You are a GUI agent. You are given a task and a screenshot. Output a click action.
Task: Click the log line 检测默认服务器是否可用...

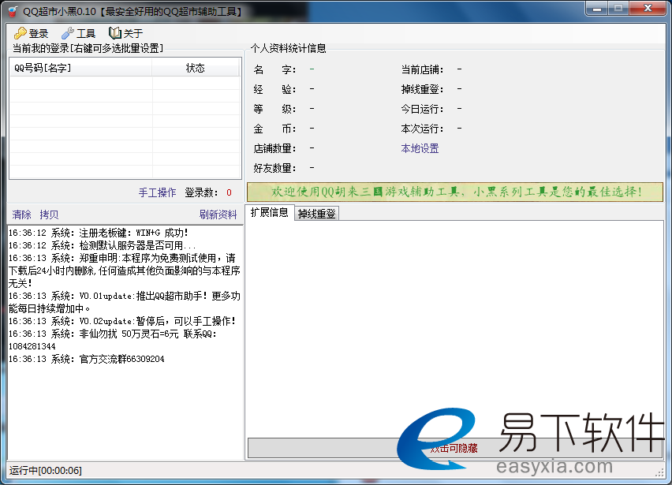tap(102, 245)
